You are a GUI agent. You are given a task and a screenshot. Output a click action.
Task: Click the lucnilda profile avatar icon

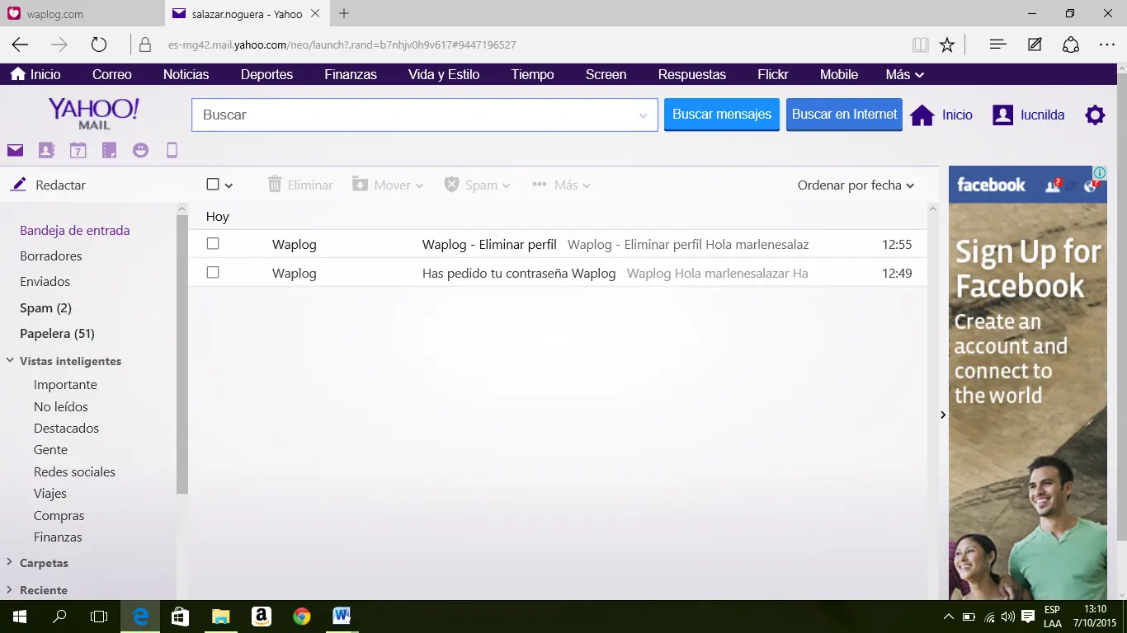1002,115
